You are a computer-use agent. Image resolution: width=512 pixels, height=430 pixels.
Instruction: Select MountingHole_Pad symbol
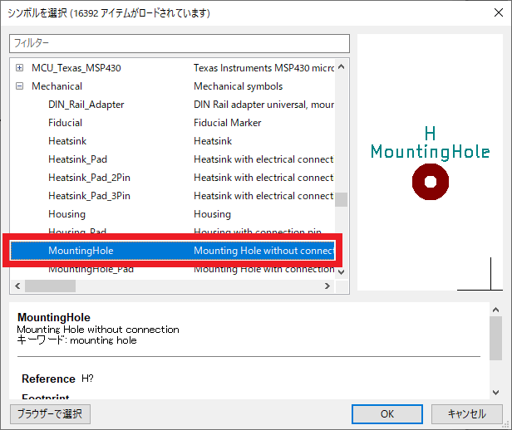coord(91,269)
